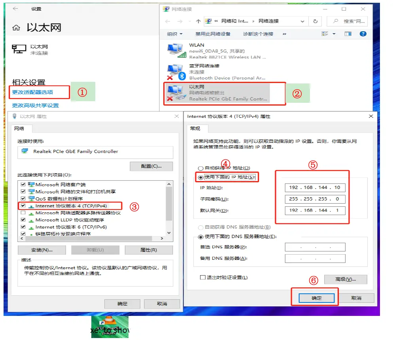Open 更改高级共享设置 link
Viewport: 393px width, 340px height.
point(35,106)
